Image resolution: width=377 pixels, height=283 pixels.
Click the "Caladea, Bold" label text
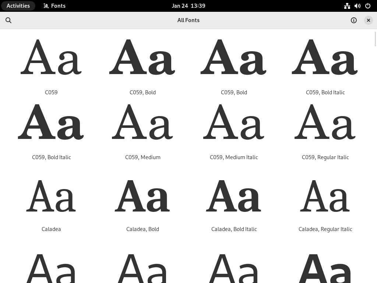[142, 229]
